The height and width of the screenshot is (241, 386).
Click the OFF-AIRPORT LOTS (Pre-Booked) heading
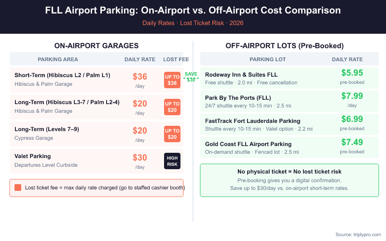click(x=285, y=46)
